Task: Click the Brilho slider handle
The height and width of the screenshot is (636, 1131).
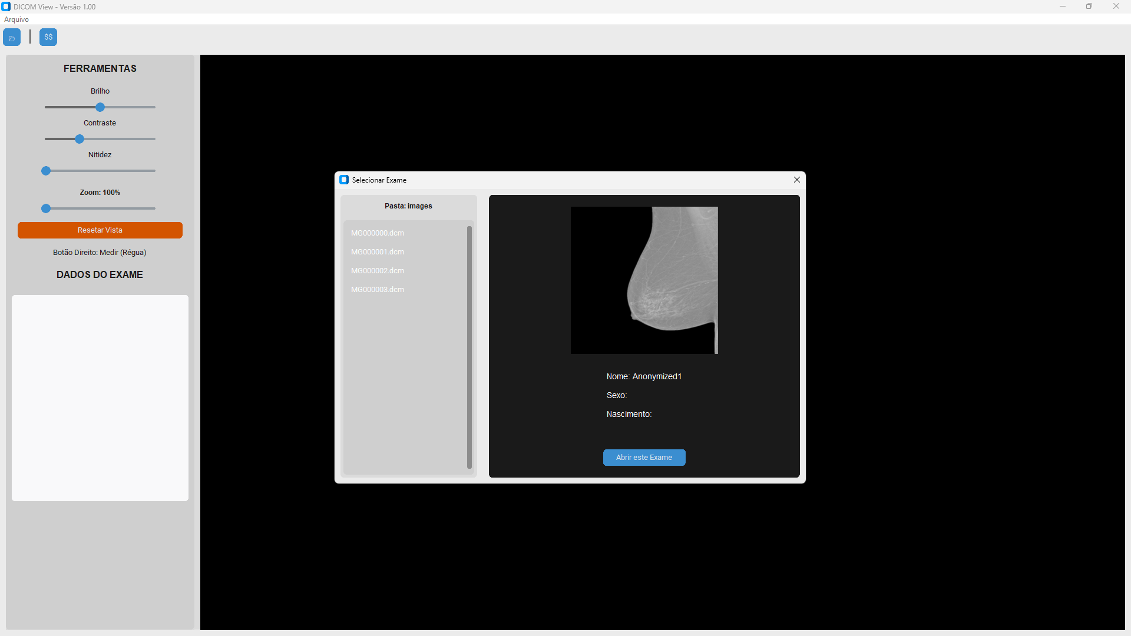Action: click(100, 107)
